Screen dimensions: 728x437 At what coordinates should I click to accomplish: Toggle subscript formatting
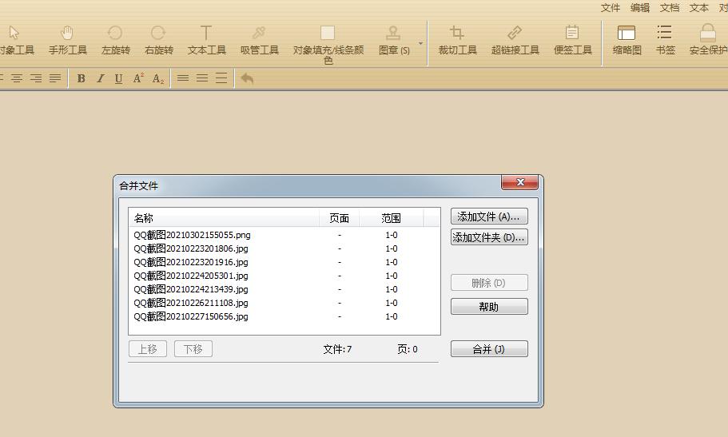tap(158, 78)
